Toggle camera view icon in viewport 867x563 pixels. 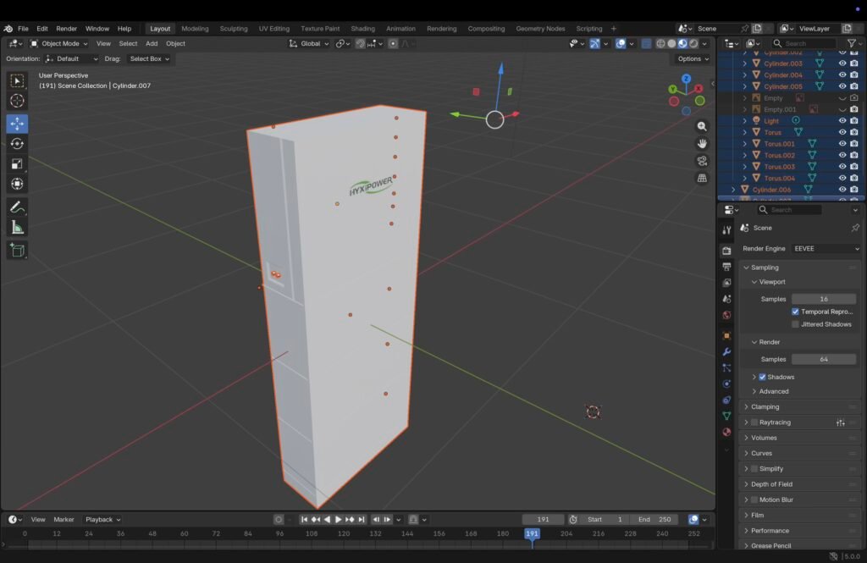click(x=702, y=161)
